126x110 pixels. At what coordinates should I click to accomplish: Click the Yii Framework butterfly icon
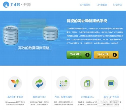click(x=15, y=83)
